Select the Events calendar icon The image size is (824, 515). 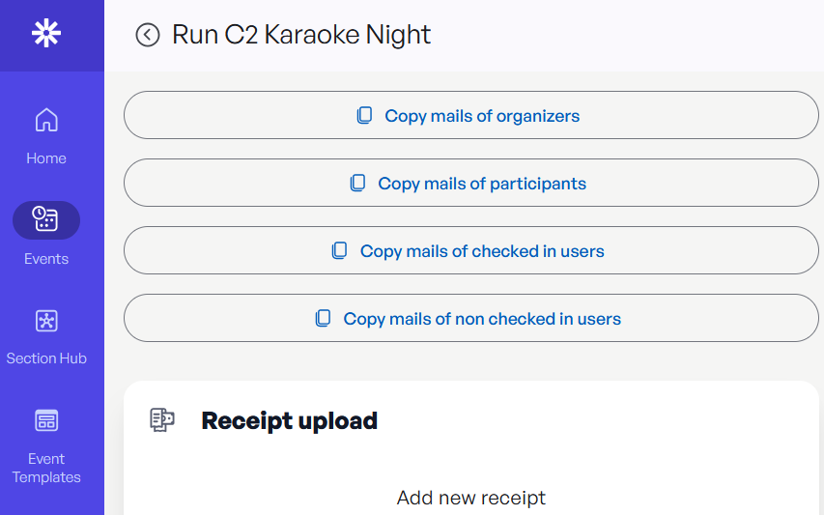[x=46, y=219]
